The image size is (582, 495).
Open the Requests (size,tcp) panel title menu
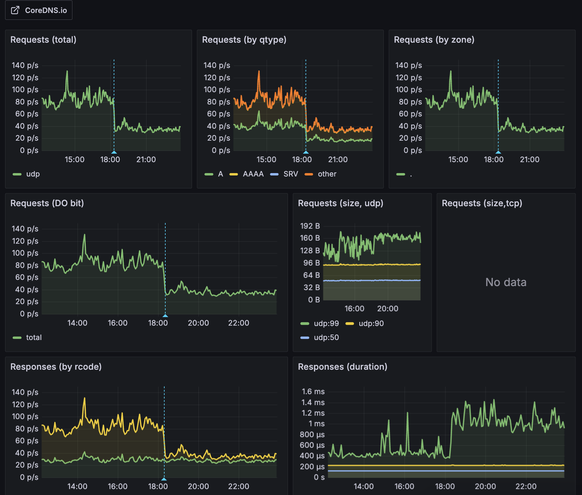point(482,203)
